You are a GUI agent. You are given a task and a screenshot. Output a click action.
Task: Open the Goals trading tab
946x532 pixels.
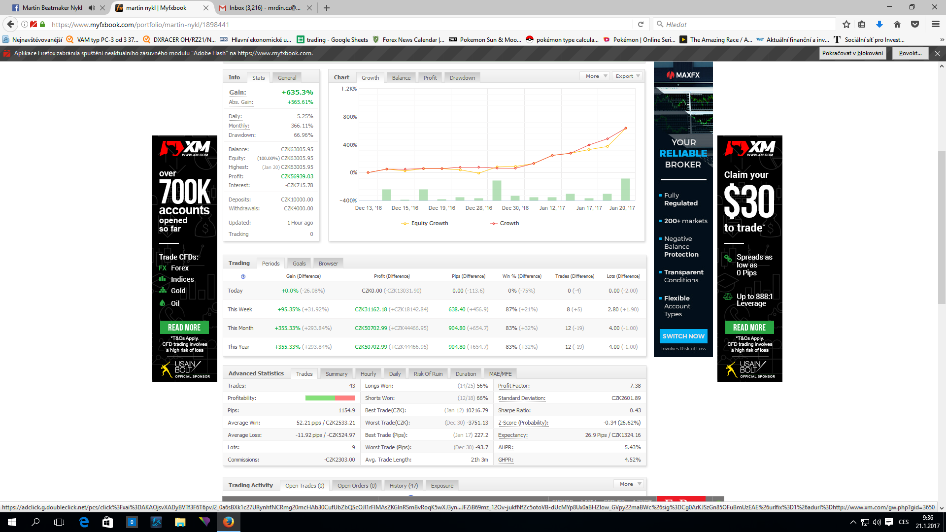point(299,264)
